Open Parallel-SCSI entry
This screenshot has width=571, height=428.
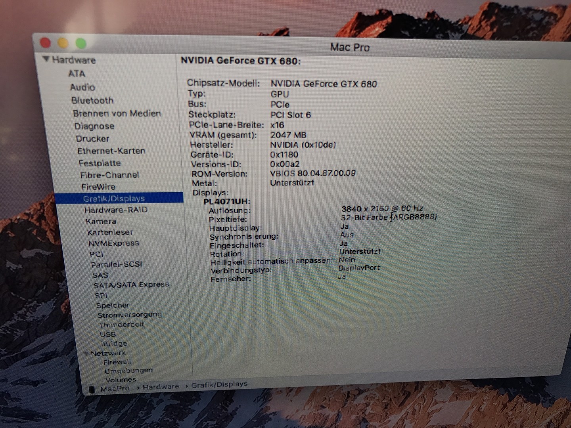117,264
